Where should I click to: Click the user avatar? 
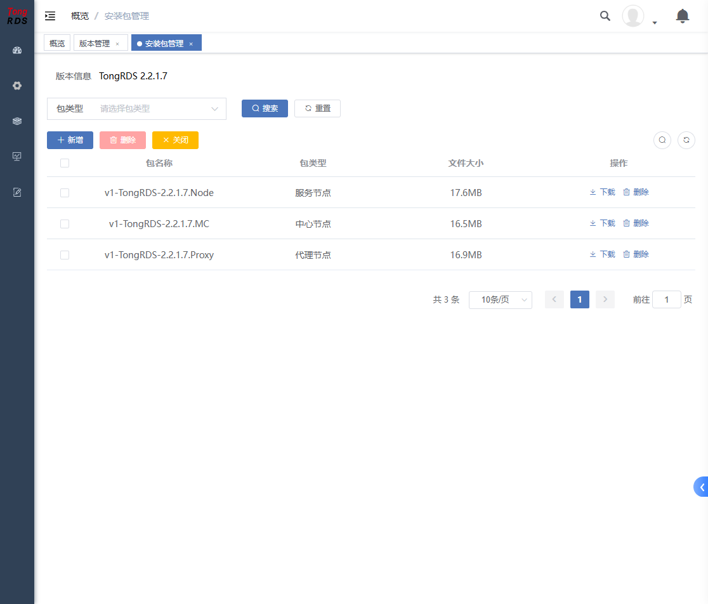click(x=633, y=16)
